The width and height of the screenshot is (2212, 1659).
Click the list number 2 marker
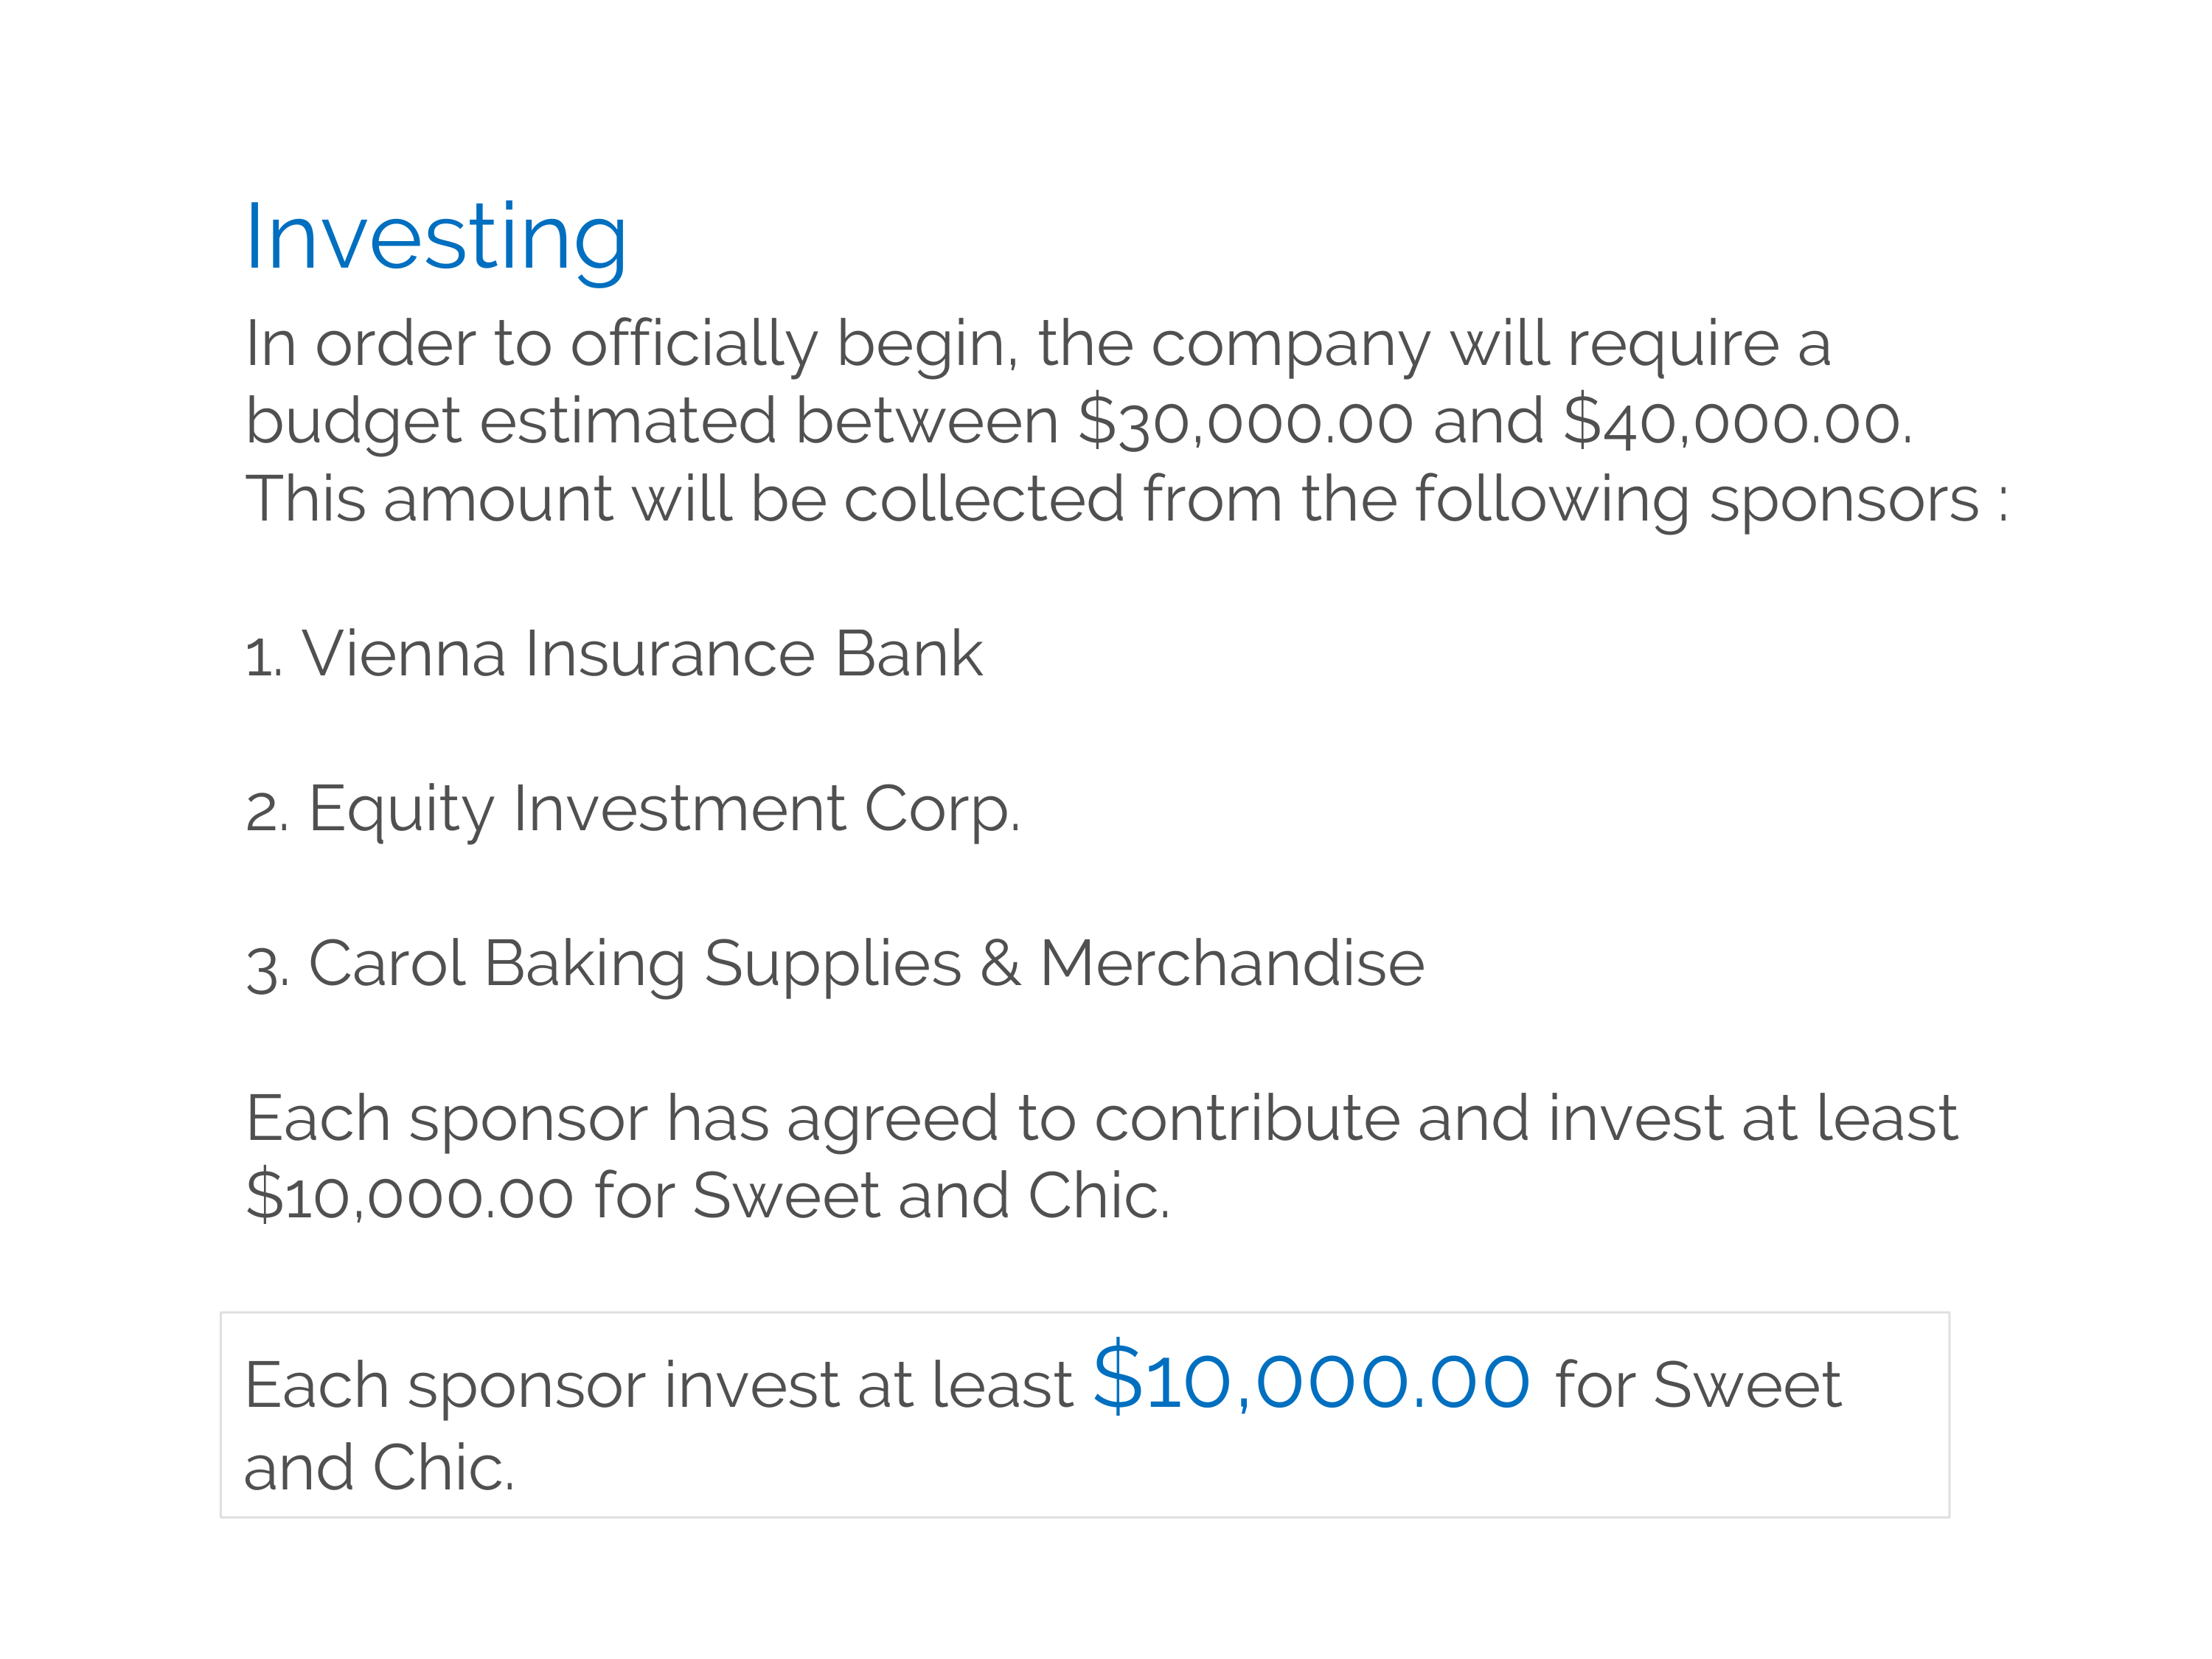(267, 812)
